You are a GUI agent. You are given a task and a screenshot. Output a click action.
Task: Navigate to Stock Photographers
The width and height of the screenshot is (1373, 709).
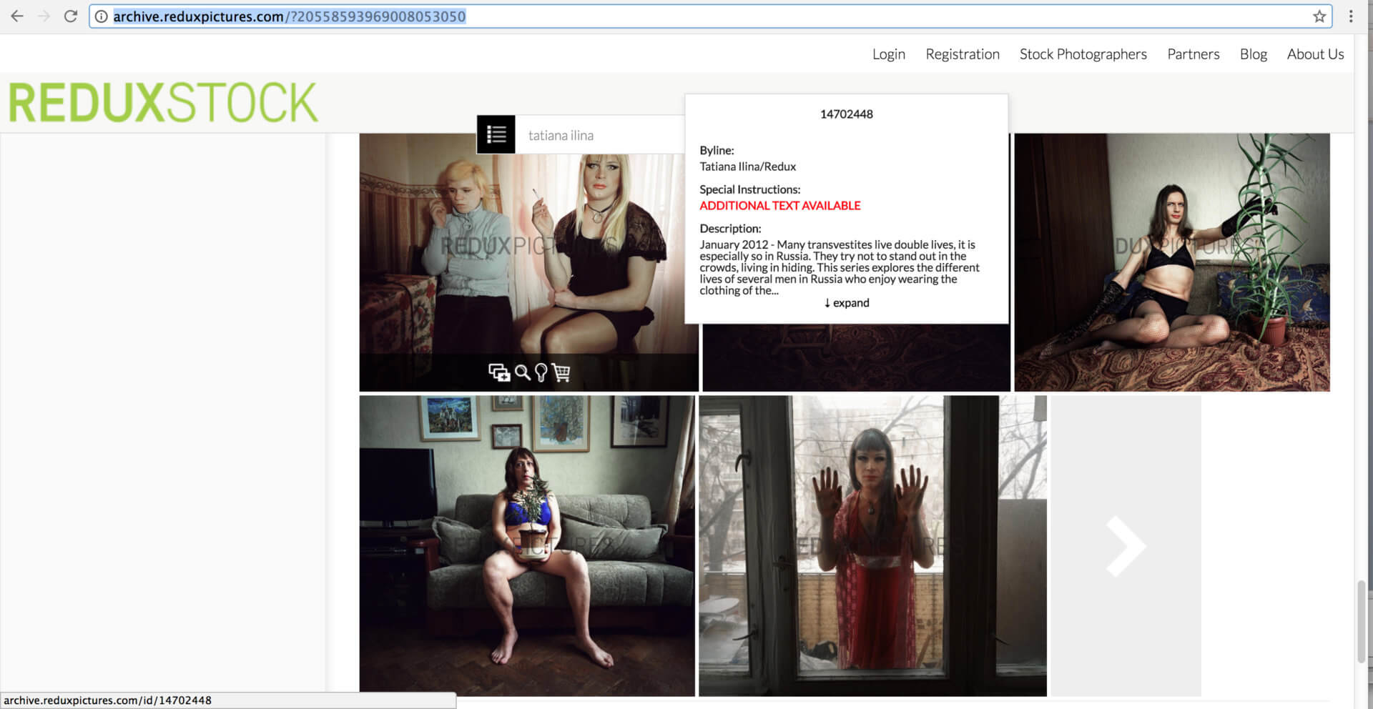pos(1083,54)
